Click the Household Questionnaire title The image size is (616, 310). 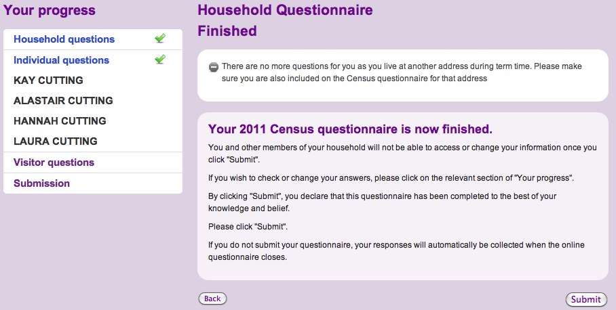pos(285,9)
